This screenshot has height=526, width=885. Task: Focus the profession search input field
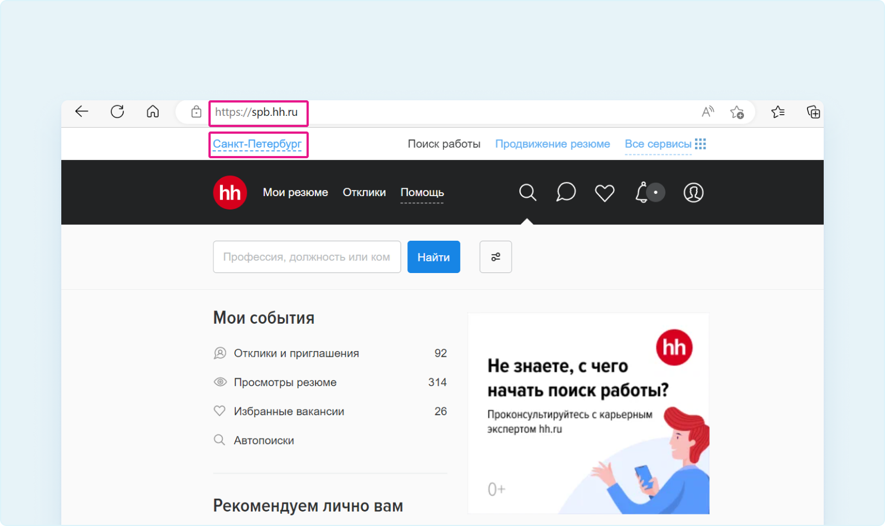point(307,257)
